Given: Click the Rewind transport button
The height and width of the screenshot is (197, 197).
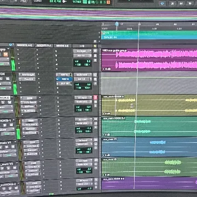Looking at the screenshot, I should 181,3.
